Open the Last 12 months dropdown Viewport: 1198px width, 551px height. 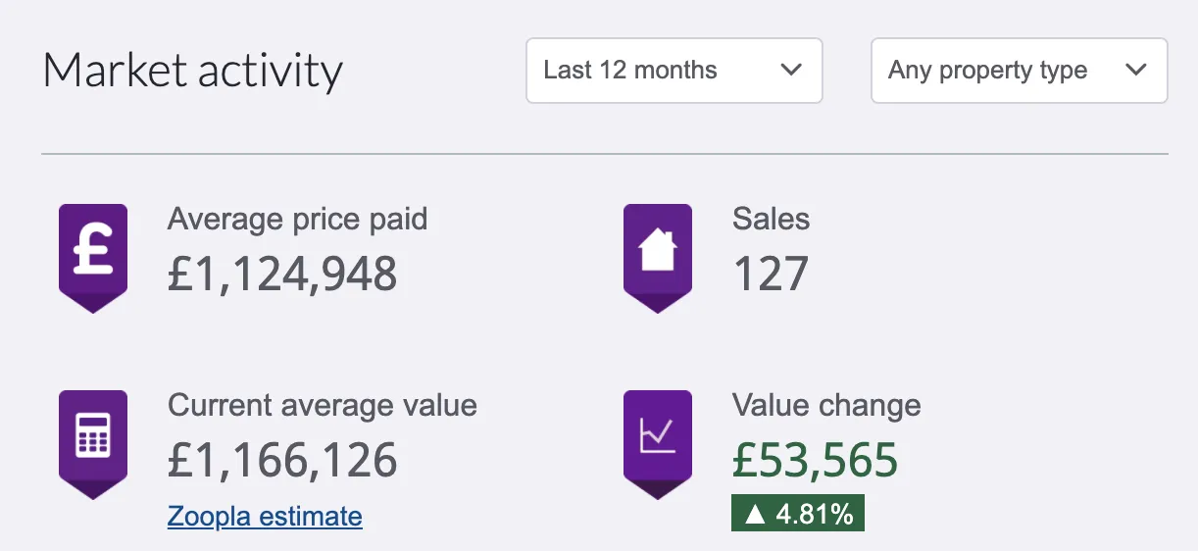pyautogui.click(x=674, y=71)
